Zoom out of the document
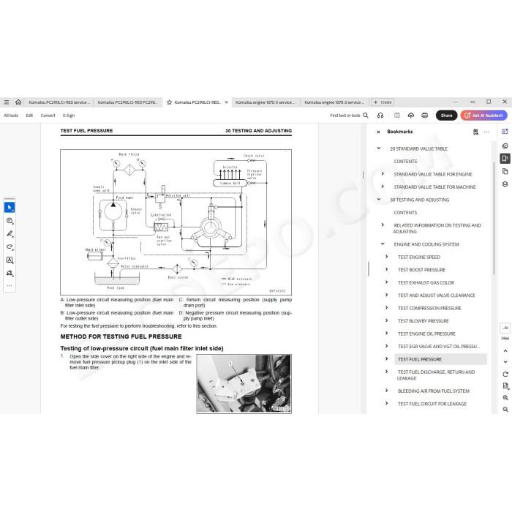512x512 pixels. 505,410
